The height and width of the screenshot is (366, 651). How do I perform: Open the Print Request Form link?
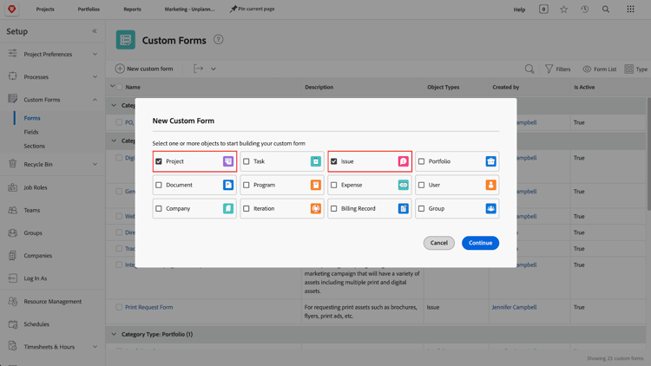pos(148,307)
